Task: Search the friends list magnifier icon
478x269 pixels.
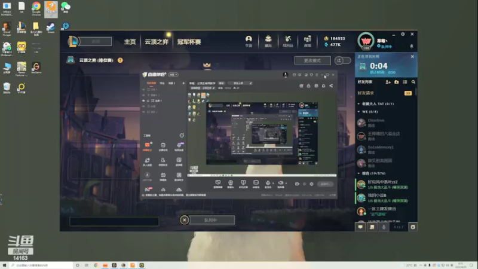Action: click(413, 82)
